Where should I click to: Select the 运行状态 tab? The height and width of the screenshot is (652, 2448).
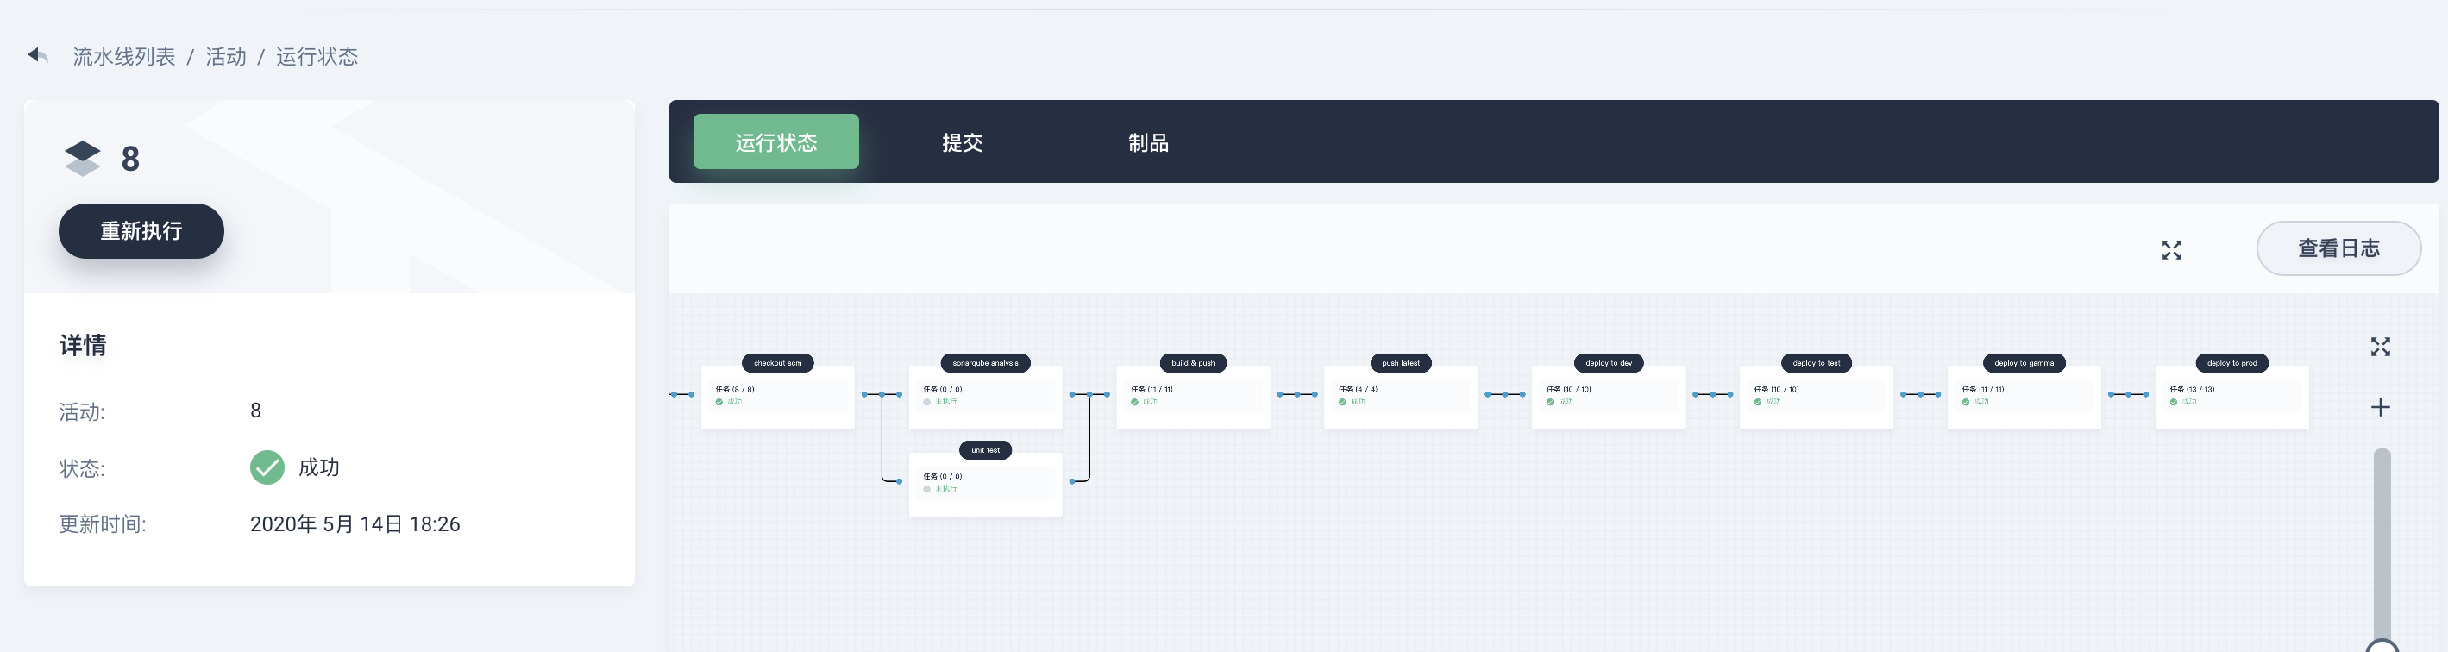(x=775, y=142)
